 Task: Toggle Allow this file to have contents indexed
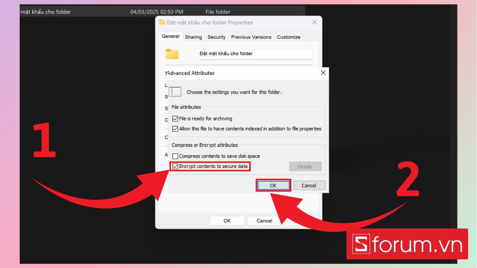(175, 129)
